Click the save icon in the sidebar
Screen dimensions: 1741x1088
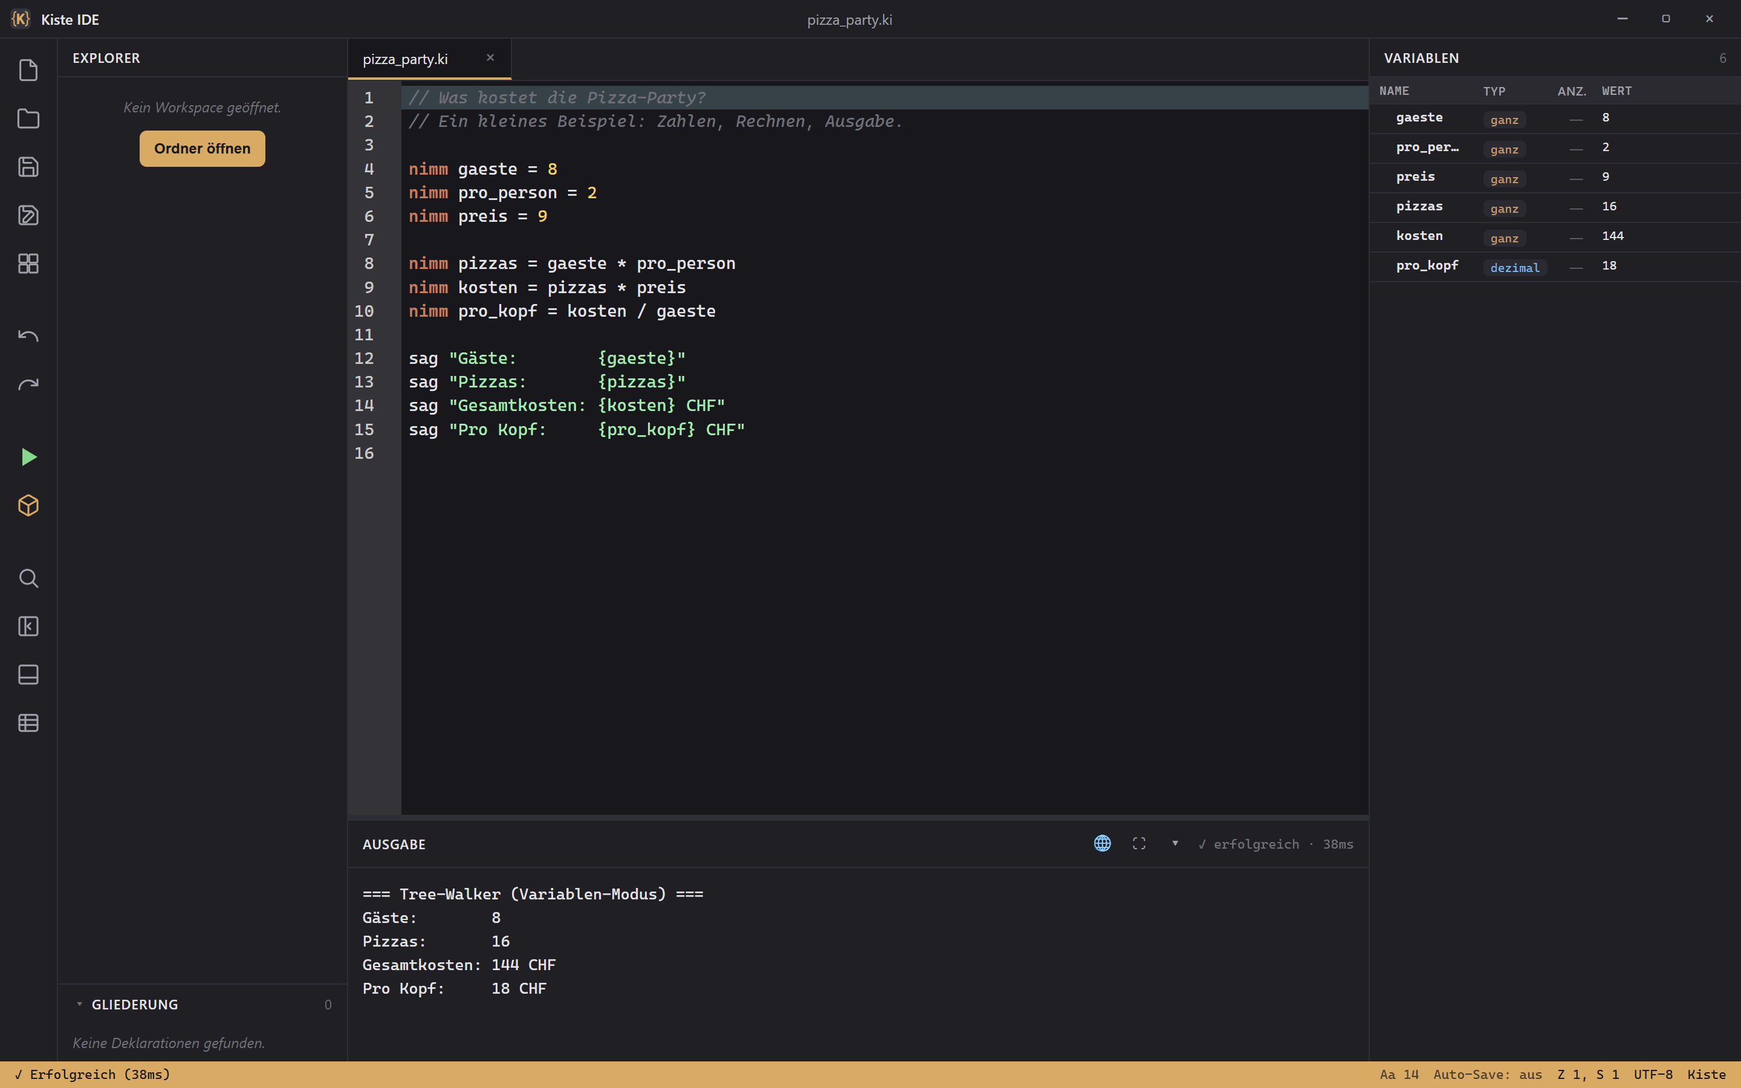point(28,167)
